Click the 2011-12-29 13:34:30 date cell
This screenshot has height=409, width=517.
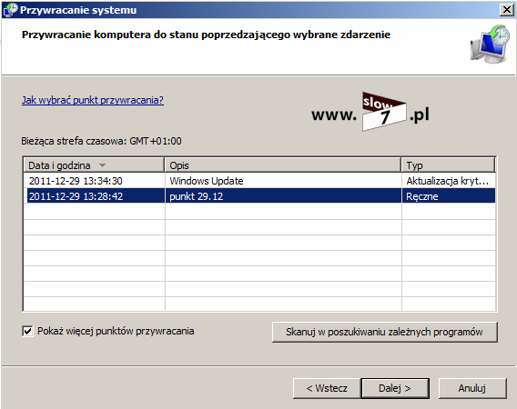[x=76, y=181]
